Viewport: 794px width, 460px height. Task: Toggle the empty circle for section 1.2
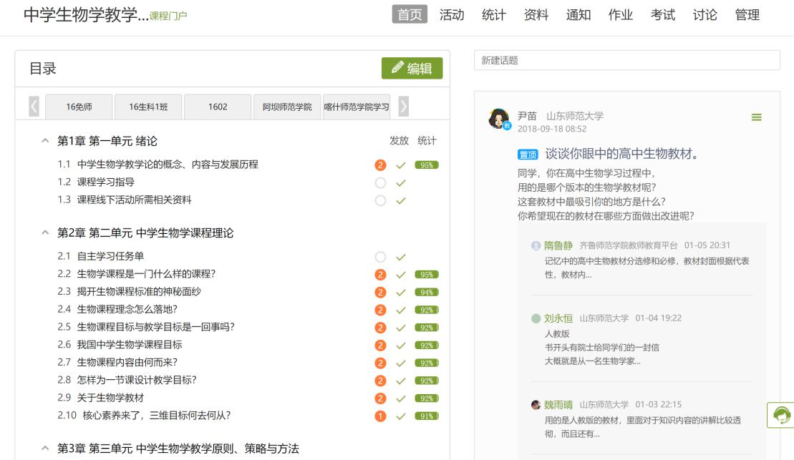[x=380, y=182]
